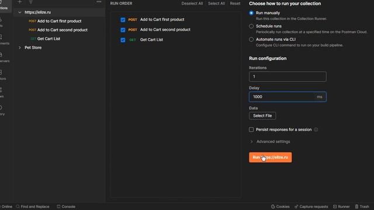The height and width of the screenshot is (210, 374).
Task: Uncheck Add to Cart second product checkbox
Action: pos(123,30)
